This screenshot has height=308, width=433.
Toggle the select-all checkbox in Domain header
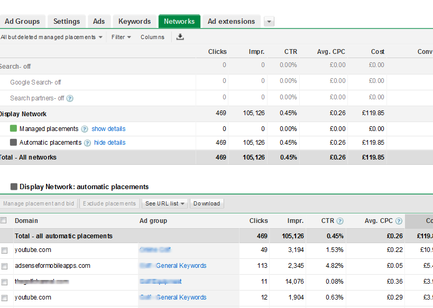4,220
